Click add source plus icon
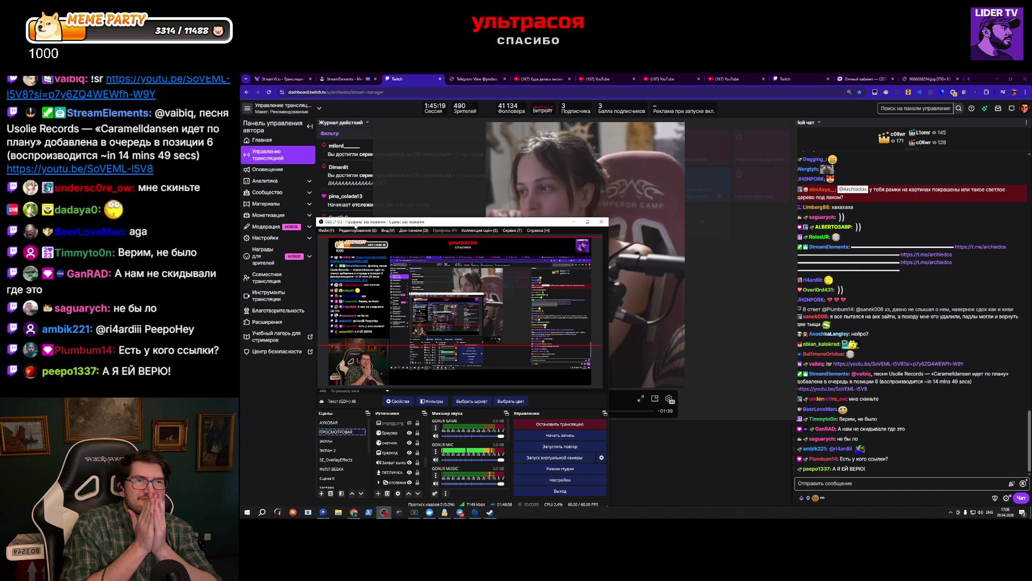Screen dimensions: 1032x581 click(x=378, y=493)
